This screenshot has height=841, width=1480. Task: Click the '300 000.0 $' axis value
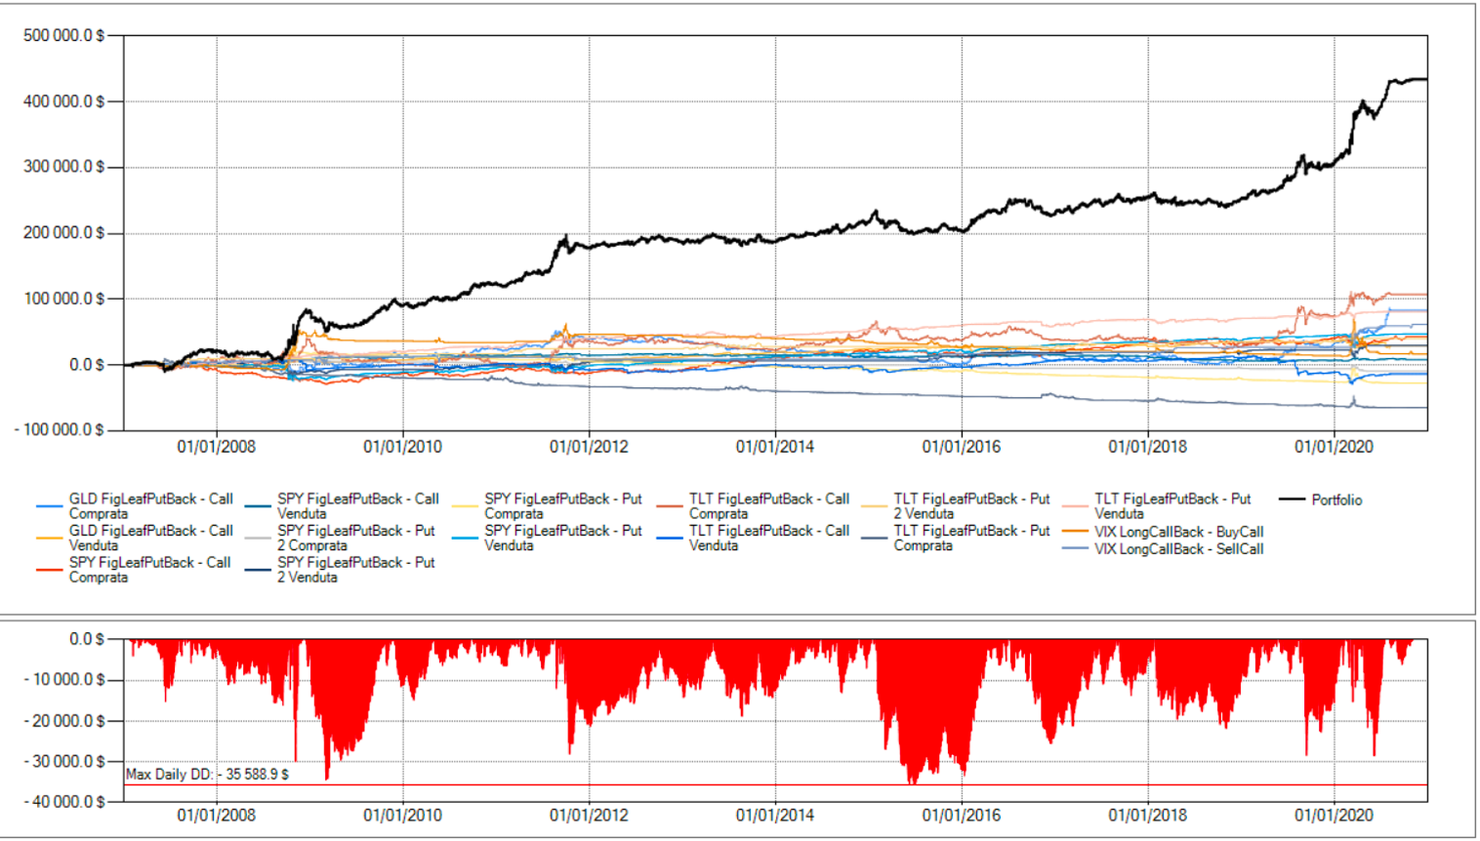click(x=63, y=167)
